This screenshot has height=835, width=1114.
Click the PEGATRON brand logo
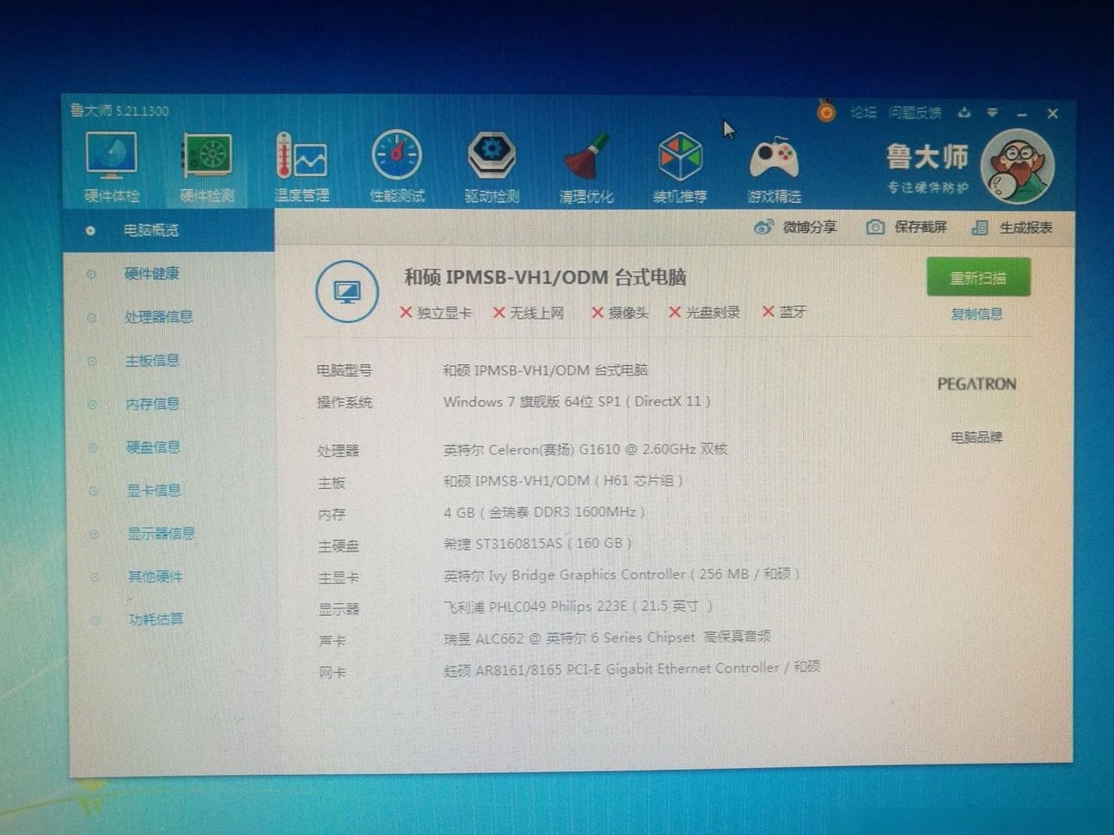(976, 384)
